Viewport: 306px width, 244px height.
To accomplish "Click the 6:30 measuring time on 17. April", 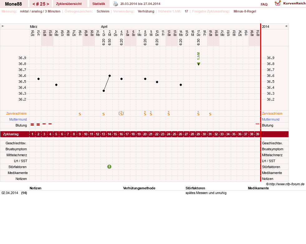I will pos(198,42).
